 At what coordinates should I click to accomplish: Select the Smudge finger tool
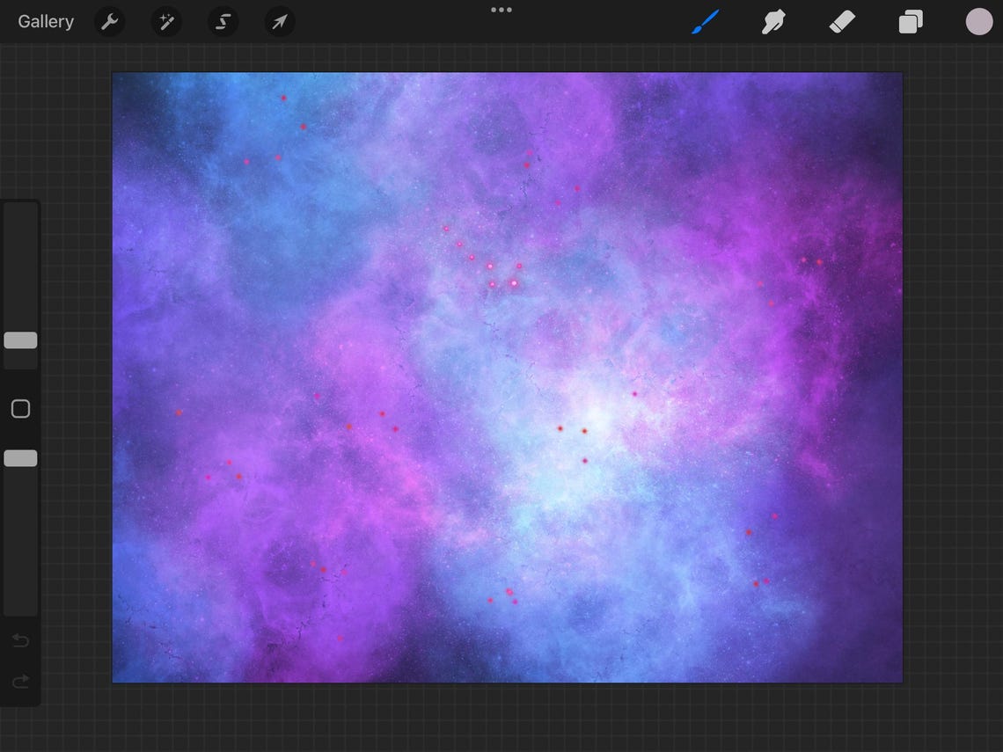773,22
